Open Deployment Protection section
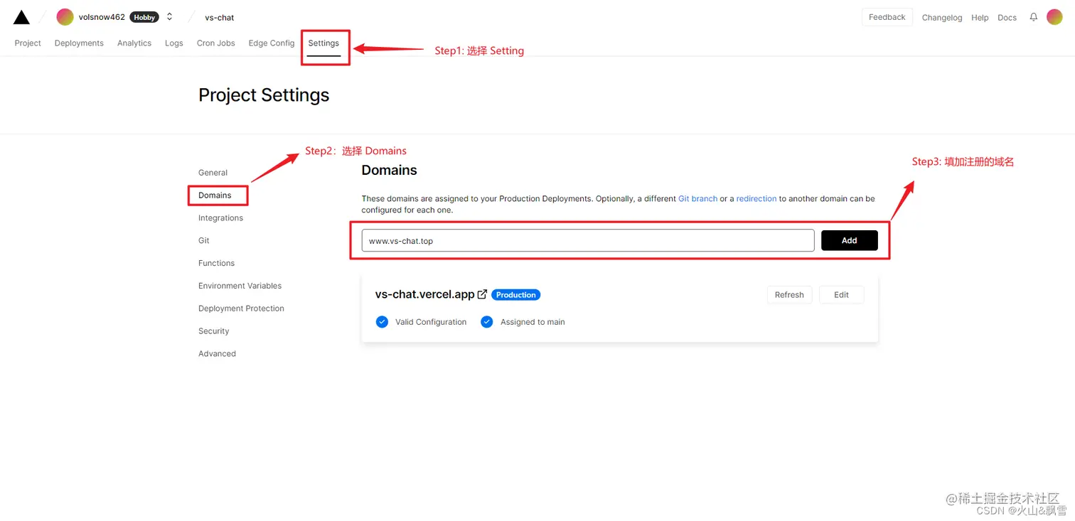The width and height of the screenshot is (1075, 521). pyautogui.click(x=241, y=308)
